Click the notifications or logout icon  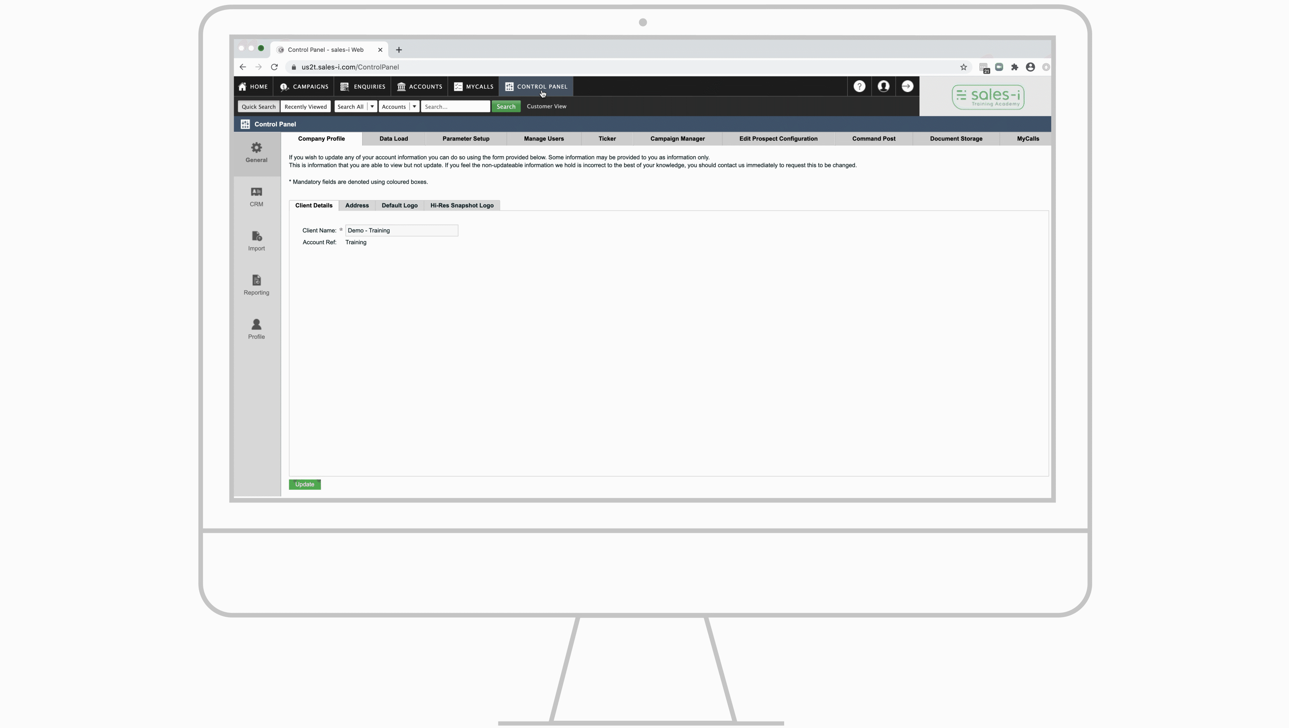(907, 86)
